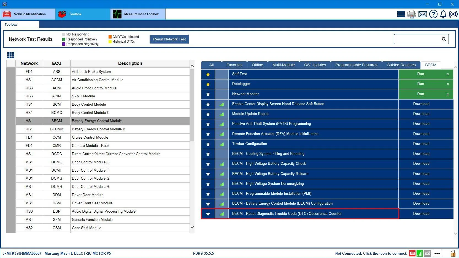
Task: Select the Gear Shift Module row
Action: coord(102,228)
